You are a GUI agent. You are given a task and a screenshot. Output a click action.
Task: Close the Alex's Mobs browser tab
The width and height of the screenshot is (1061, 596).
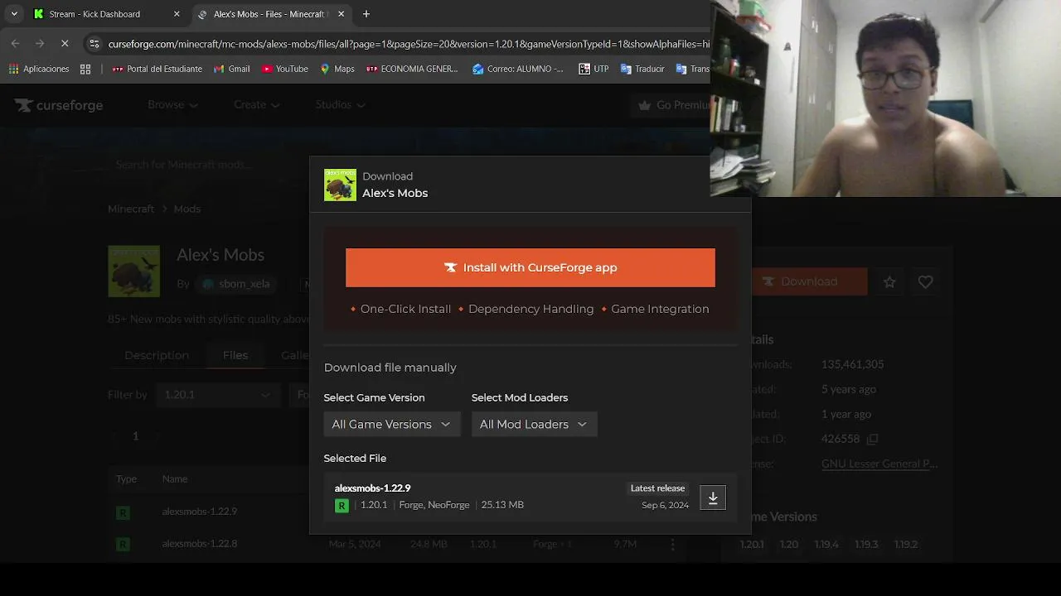point(342,14)
